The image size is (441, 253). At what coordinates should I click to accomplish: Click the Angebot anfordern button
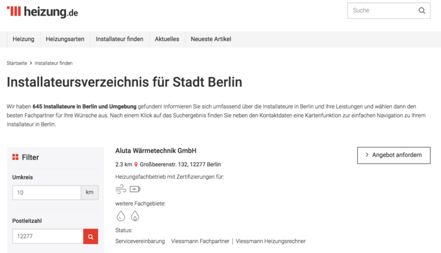coord(394,155)
